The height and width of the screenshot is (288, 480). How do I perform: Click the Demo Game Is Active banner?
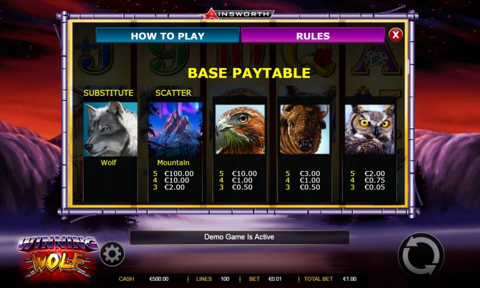pos(240,237)
